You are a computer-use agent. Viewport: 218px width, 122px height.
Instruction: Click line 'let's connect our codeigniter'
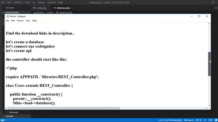[x=30, y=46]
